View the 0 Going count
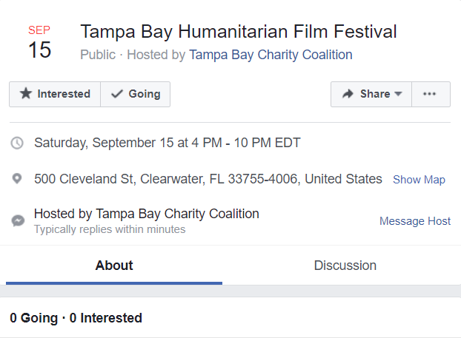 pyautogui.click(x=33, y=318)
